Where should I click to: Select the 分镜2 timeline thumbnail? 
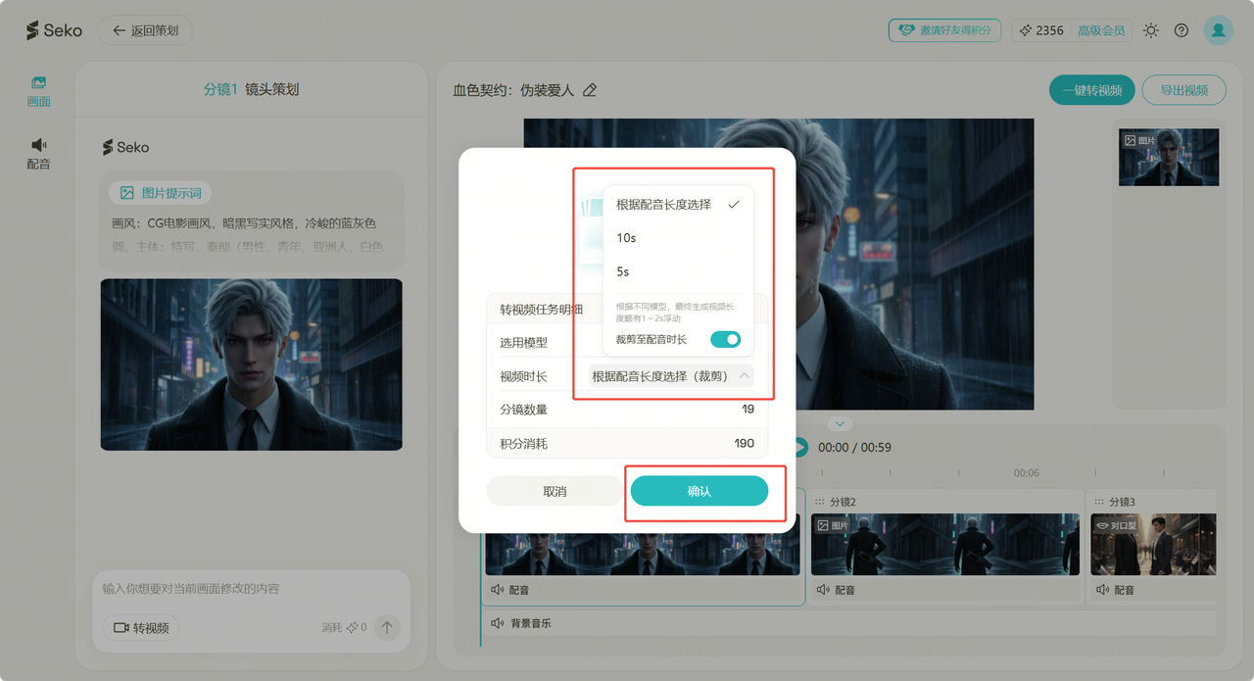click(x=944, y=545)
